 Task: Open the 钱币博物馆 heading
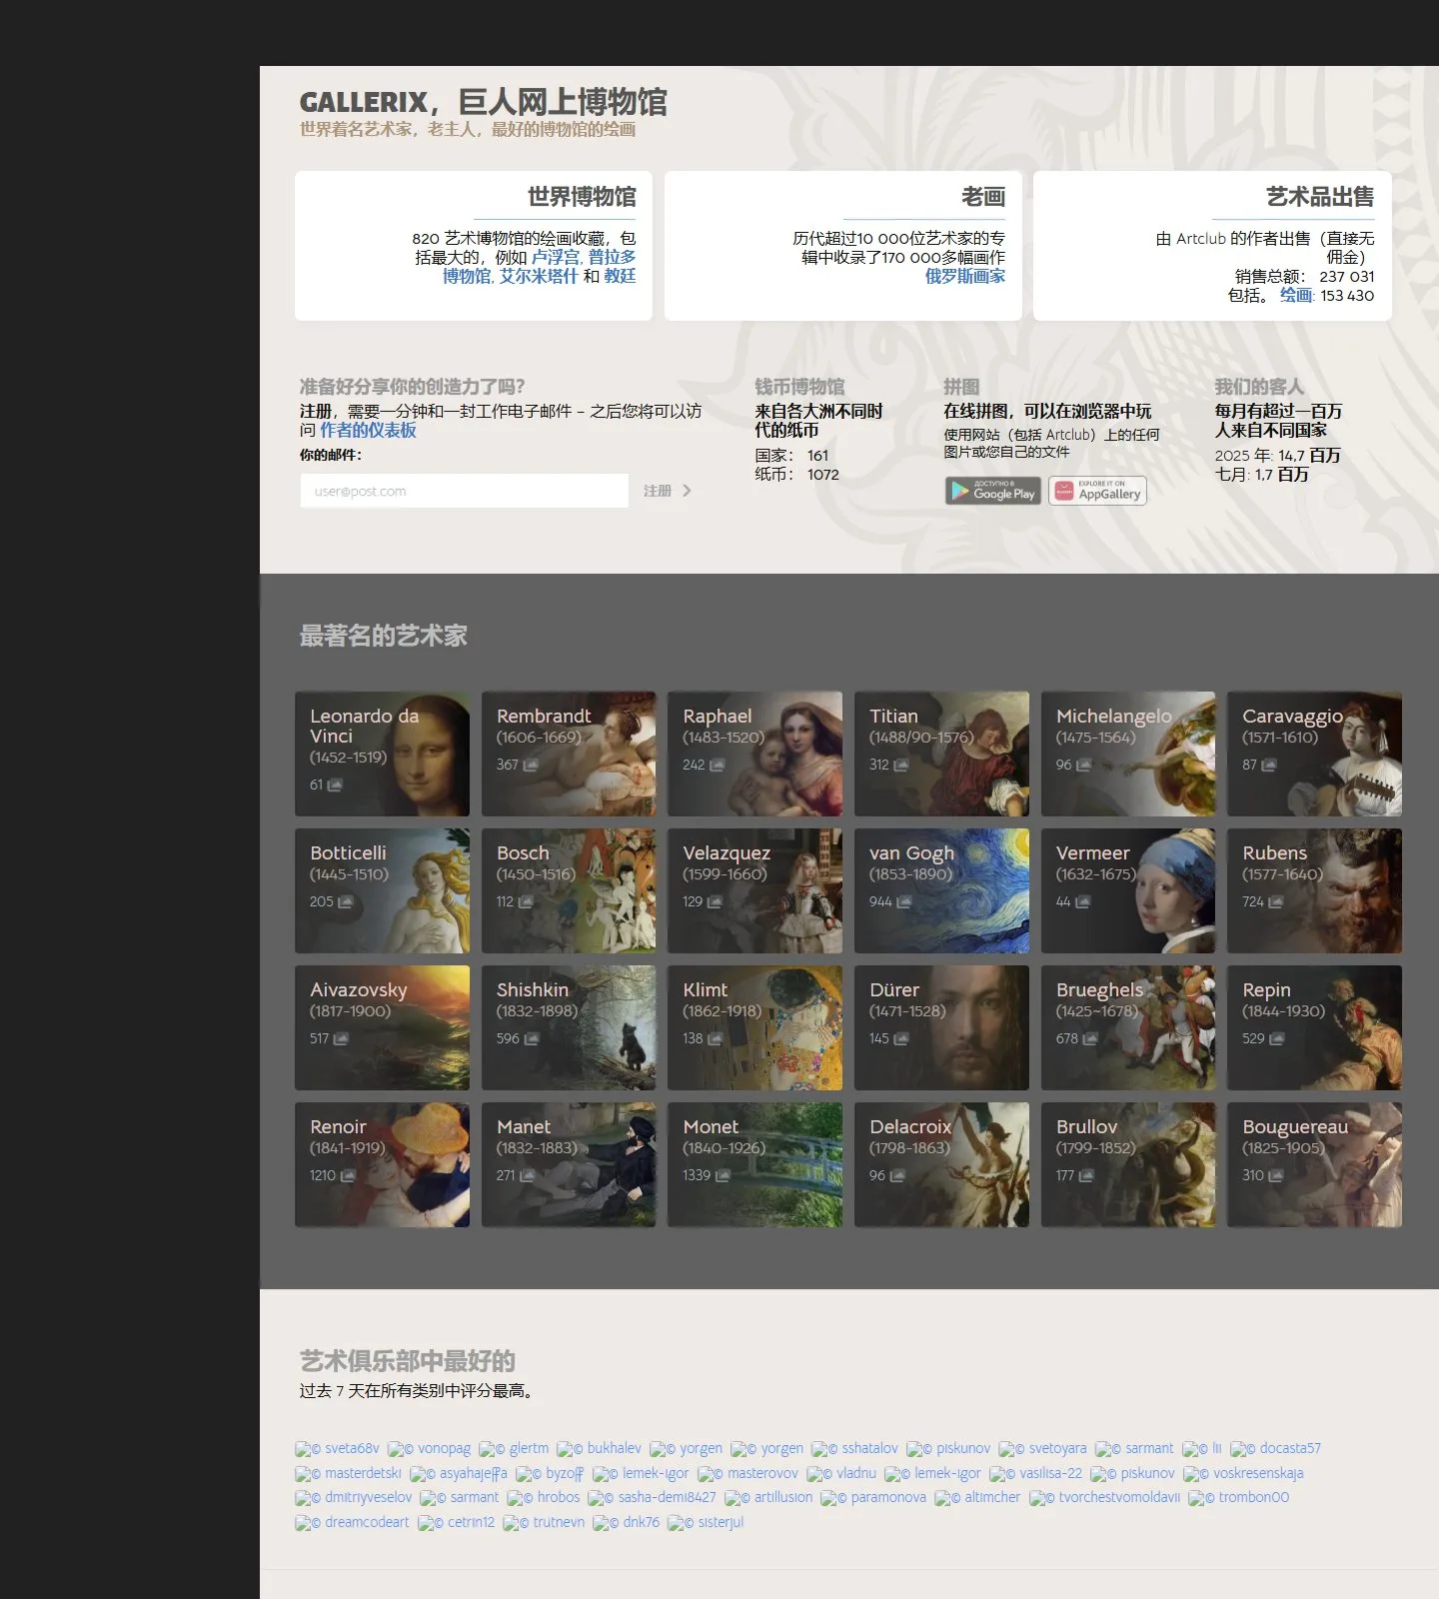click(x=799, y=387)
